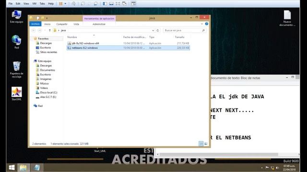The width and height of the screenshot is (307, 172).
Task: Sort by Fecha de modificación column
Action: (x=135, y=37)
